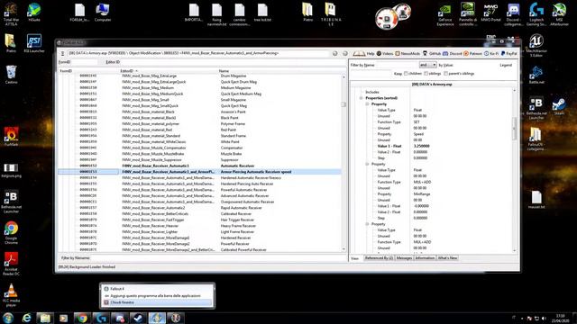This screenshot has height=324, width=577.
Task: Select the Quick Eject Drum Mag row
Action: point(200,82)
